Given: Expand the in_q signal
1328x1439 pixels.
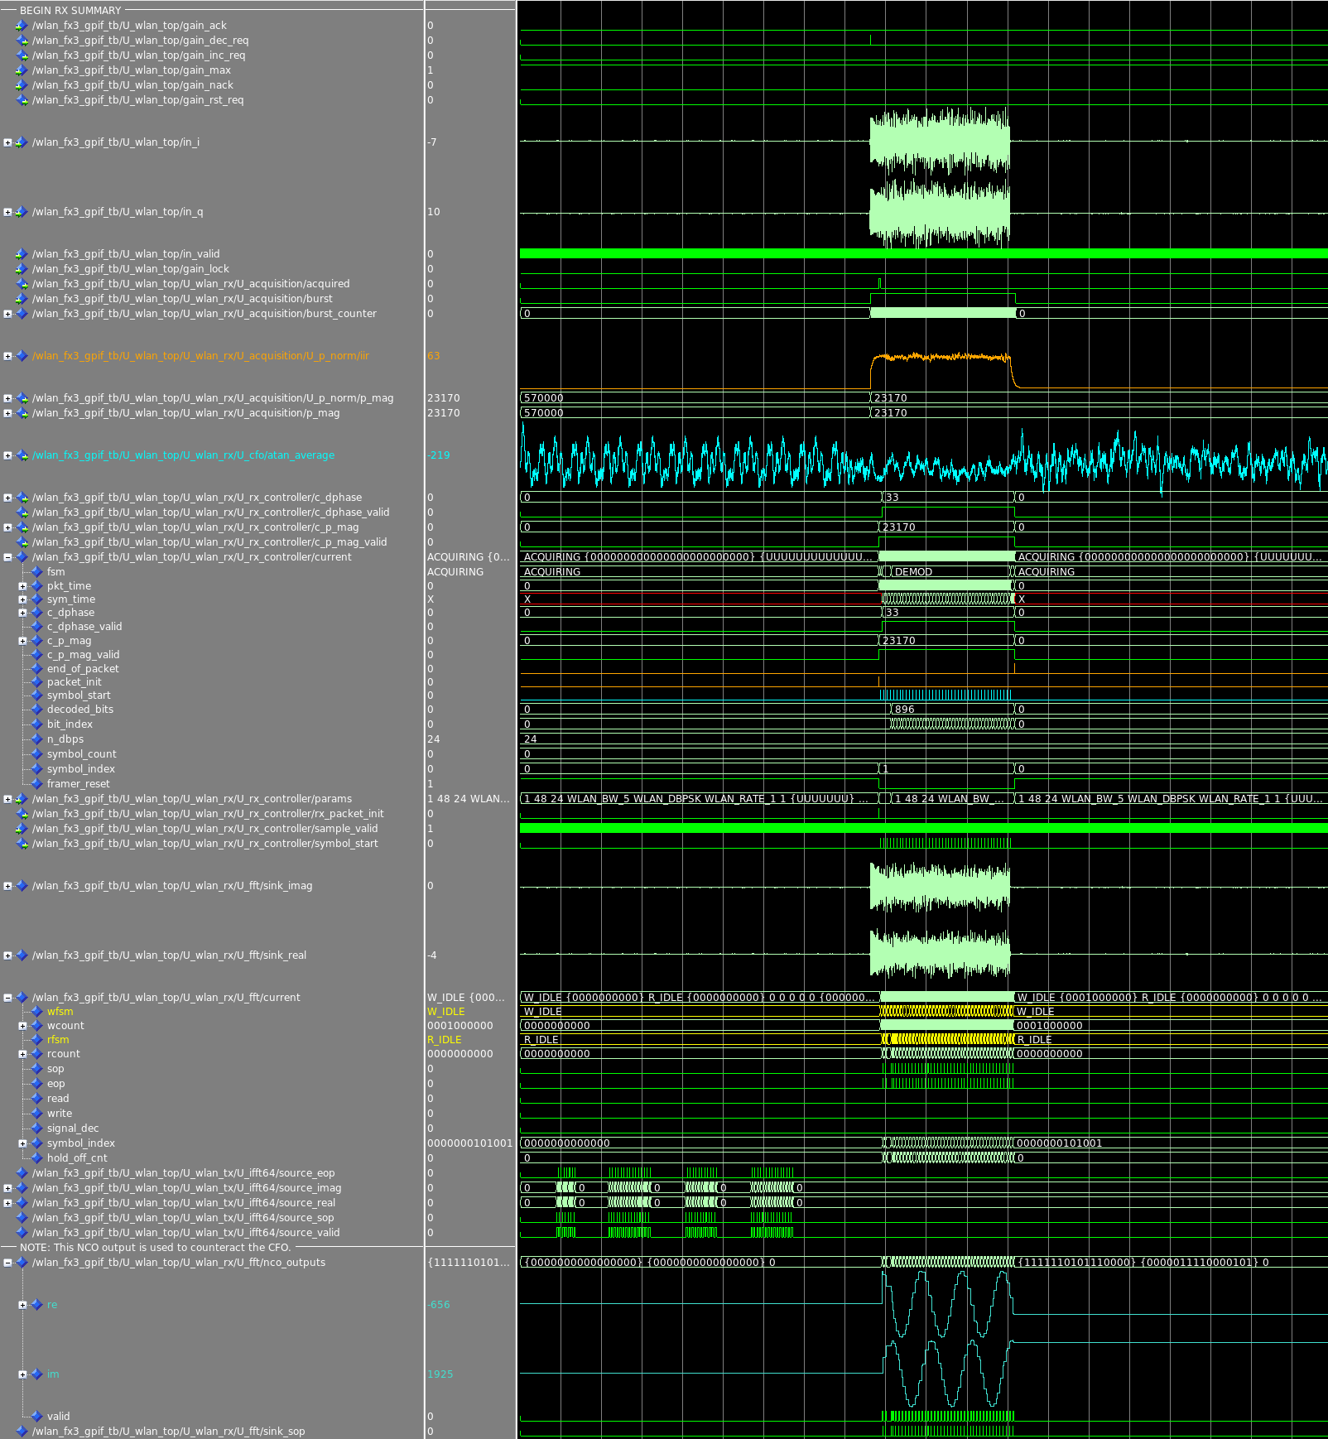Looking at the screenshot, I should (x=7, y=212).
